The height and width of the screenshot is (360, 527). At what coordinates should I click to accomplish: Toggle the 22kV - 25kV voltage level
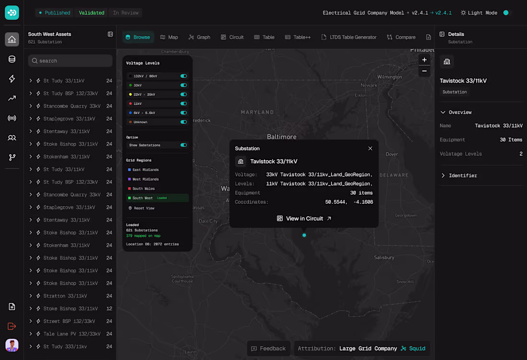coord(183,94)
